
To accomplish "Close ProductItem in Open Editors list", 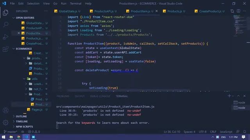I will tap(19, 33).
